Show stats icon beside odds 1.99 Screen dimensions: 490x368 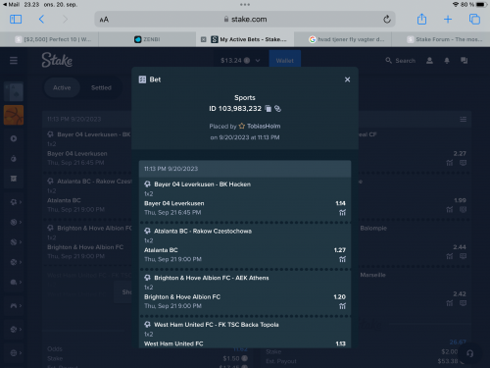point(450,209)
